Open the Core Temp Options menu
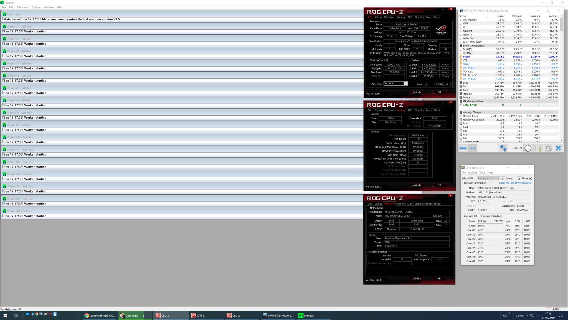 click(x=472, y=172)
